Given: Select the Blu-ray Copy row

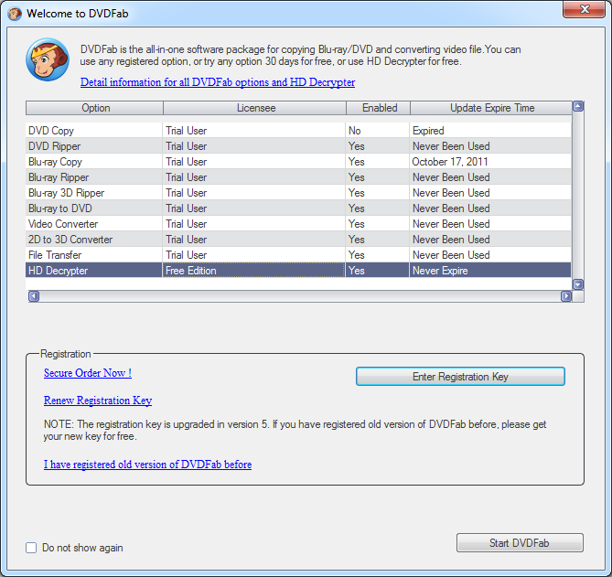Looking at the screenshot, I should coord(298,162).
